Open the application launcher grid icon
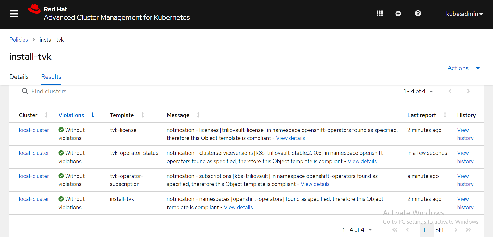493x237 pixels. [379, 14]
